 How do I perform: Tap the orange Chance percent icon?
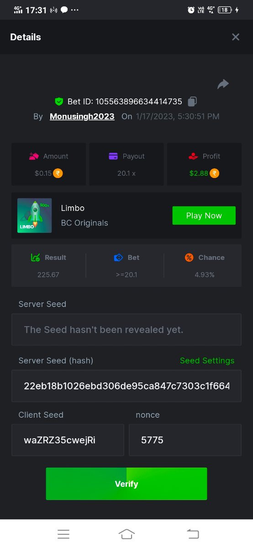click(189, 258)
